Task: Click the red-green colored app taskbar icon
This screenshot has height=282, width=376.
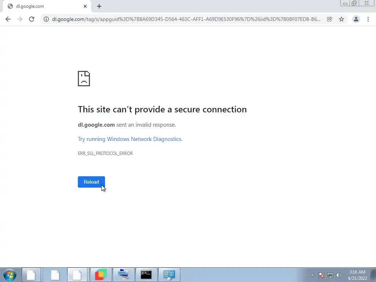Action: click(x=101, y=275)
